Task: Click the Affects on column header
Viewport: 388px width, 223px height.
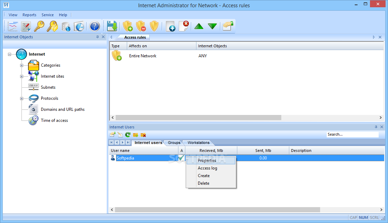Action: (161, 46)
